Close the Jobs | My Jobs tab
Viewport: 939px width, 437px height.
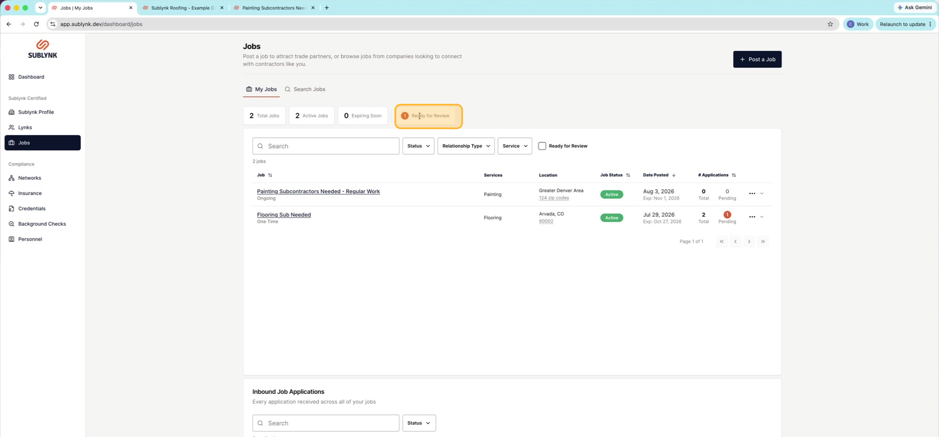pos(131,8)
